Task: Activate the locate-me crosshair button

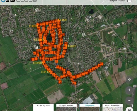Action: pyautogui.click(x=129, y=79)
